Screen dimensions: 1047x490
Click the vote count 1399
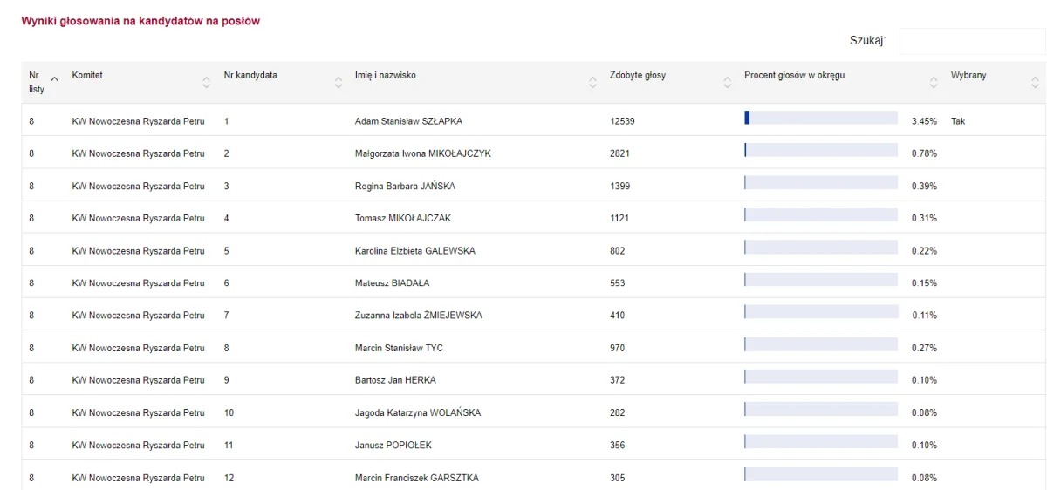(619, 187)
